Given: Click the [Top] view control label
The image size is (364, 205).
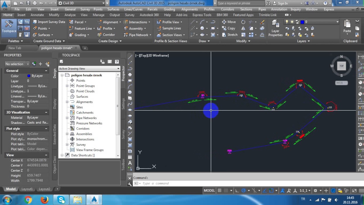Looking at the screenshot, I should (144, 56).
